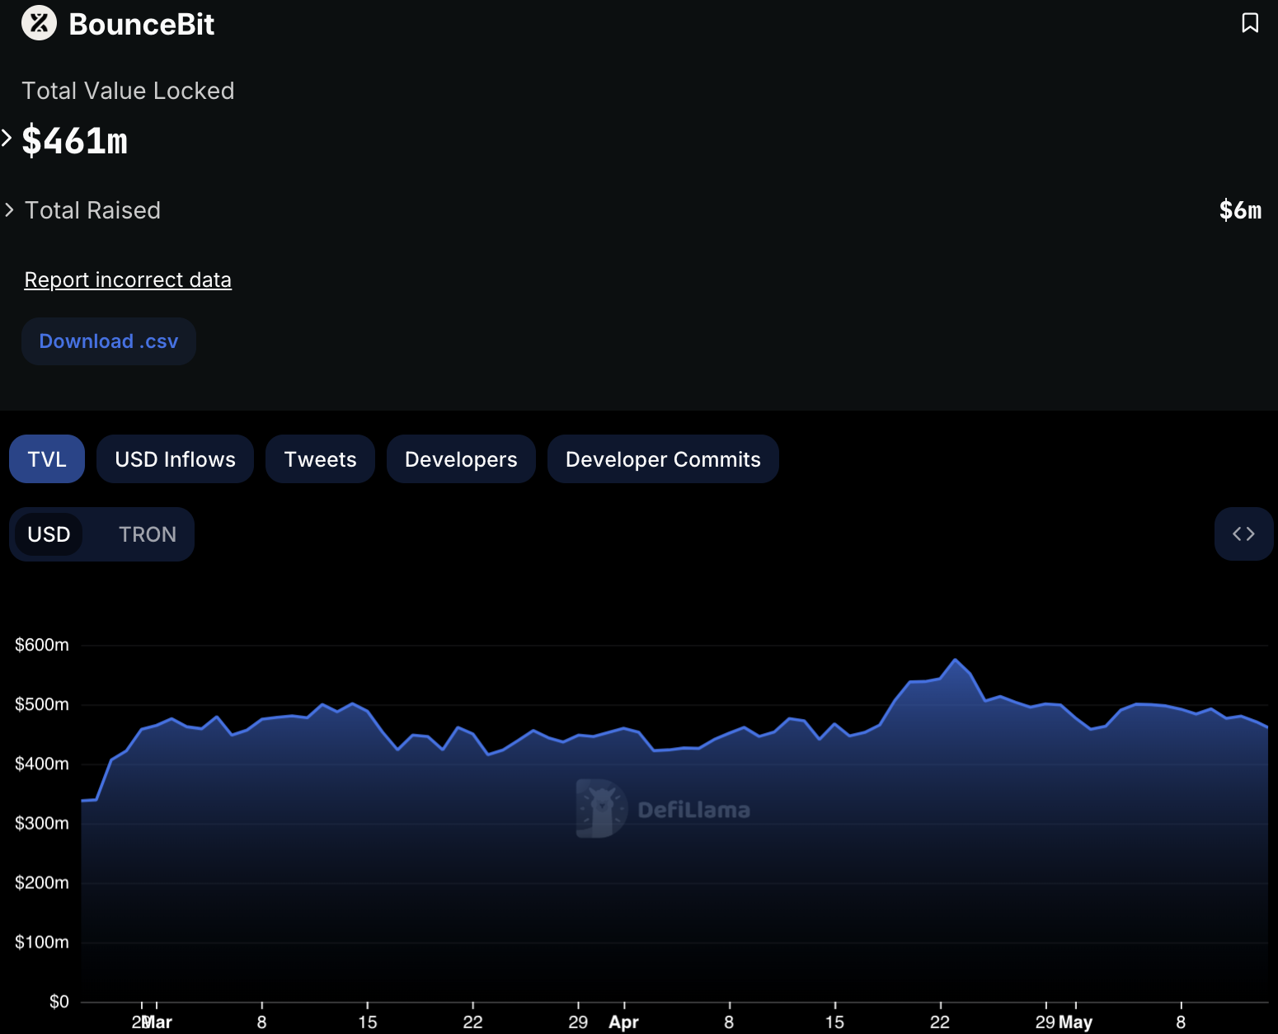Click the May x-axis label
Viewport: 1278px width, 1034px height.
tap(1075, 1022)
